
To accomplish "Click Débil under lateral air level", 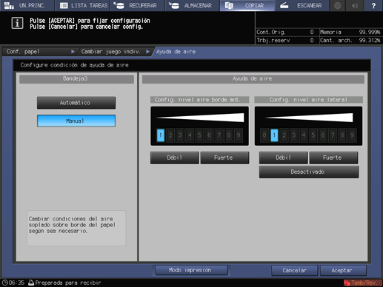I will (284, 158).
